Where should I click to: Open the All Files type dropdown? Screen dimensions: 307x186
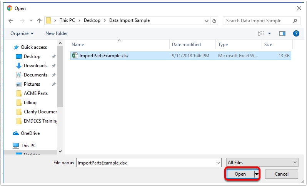(x=262, y=163)
